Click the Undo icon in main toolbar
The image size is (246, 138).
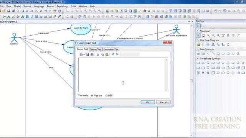[45, 11]
